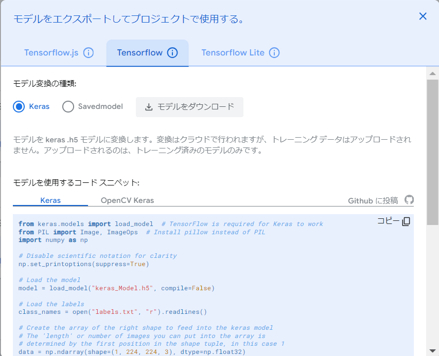Click the "labels.txt" string in code
This screenshot has width=439, height=356.
(x=115, y=312)
